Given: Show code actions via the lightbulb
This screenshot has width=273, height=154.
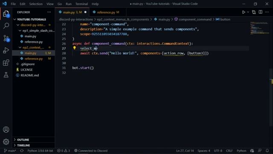Looking at the screenshot, I should click(74, 48).
